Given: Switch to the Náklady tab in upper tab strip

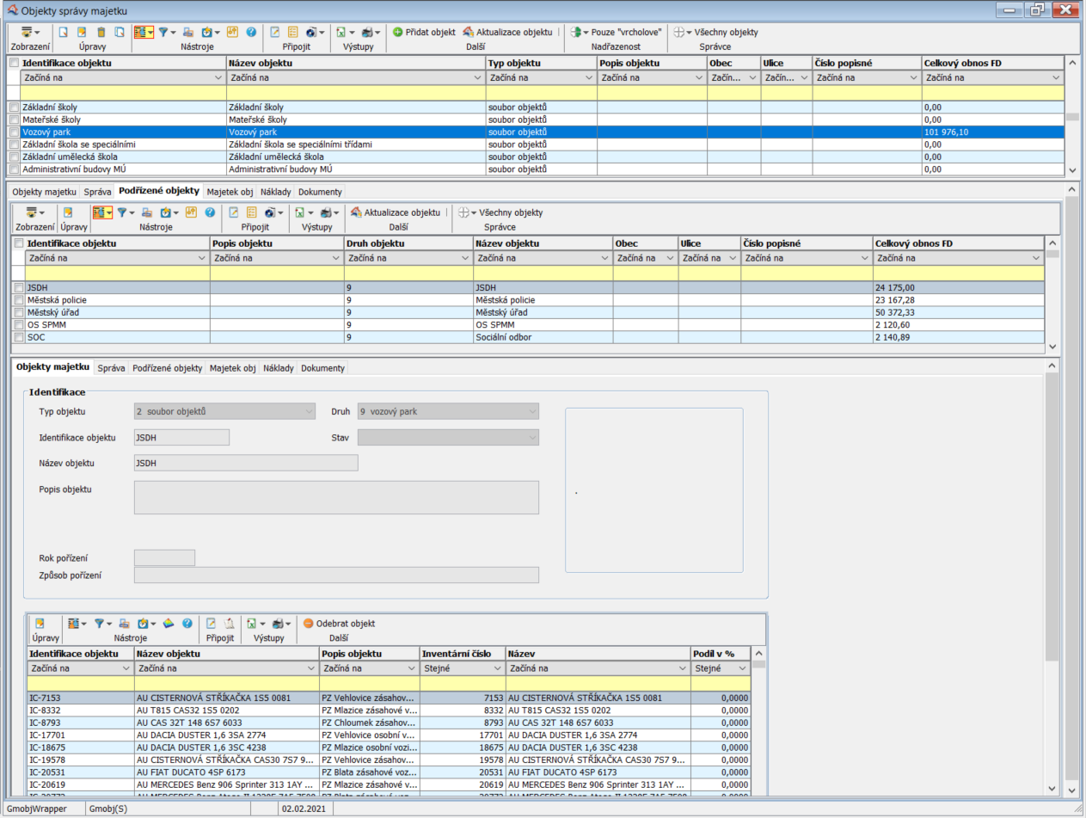Looking at the screenshot, I should pyautogui.click(x=276, y=192).
